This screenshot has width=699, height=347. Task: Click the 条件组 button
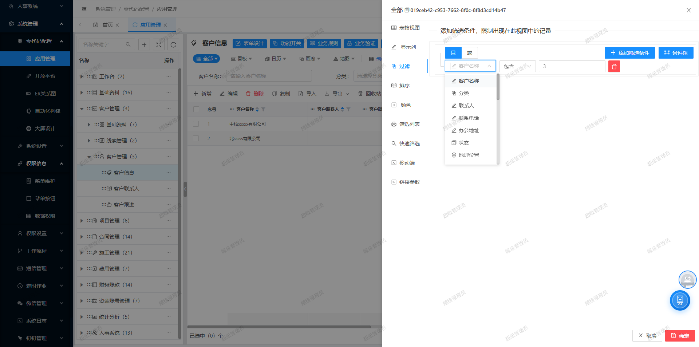coord(676,53)
